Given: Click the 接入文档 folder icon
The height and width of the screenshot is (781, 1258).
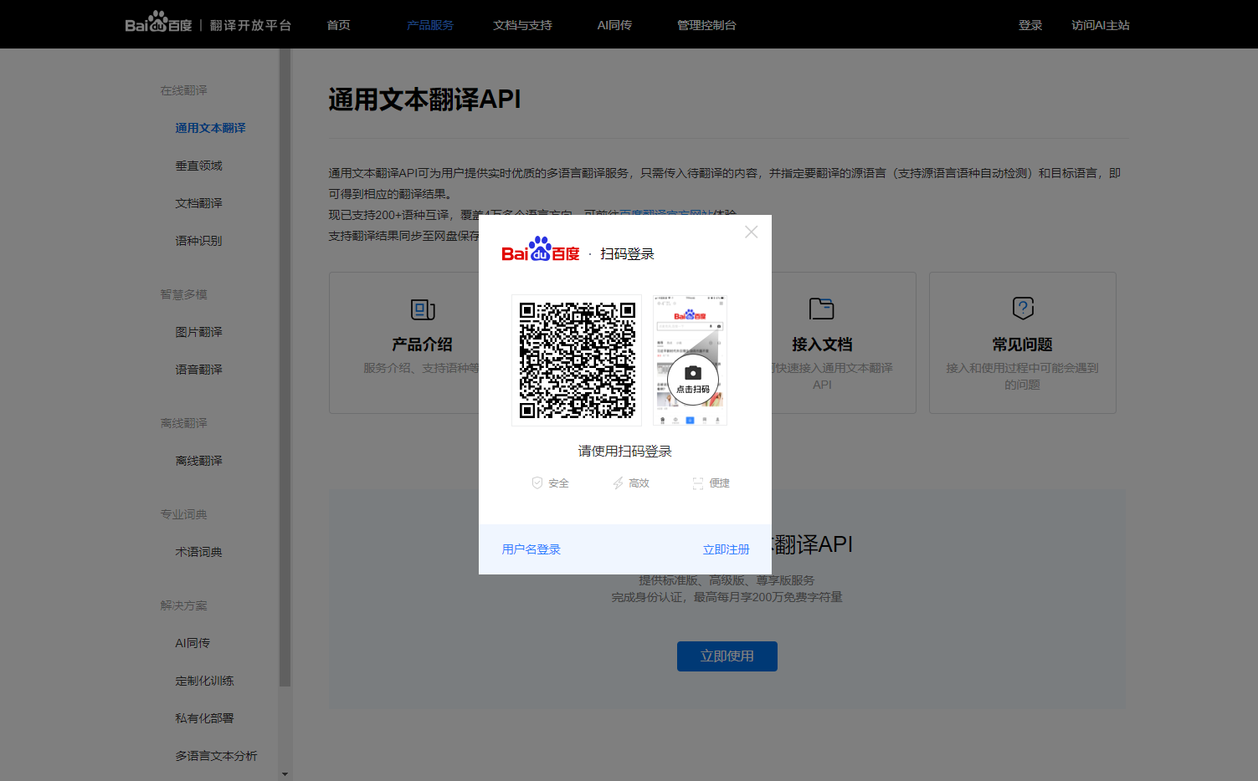Looking at the screenshot, I should pyautogui.click(x=822, y=309).
